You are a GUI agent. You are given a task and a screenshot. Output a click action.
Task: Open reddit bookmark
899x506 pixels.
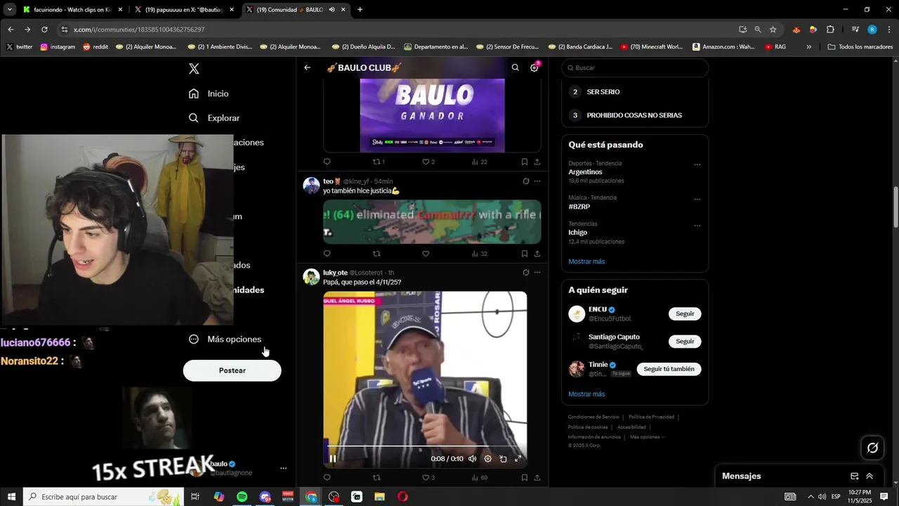coord(96,47)
